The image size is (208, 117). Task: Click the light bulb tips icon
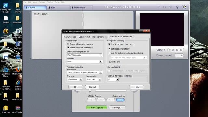tap(177, 7)
